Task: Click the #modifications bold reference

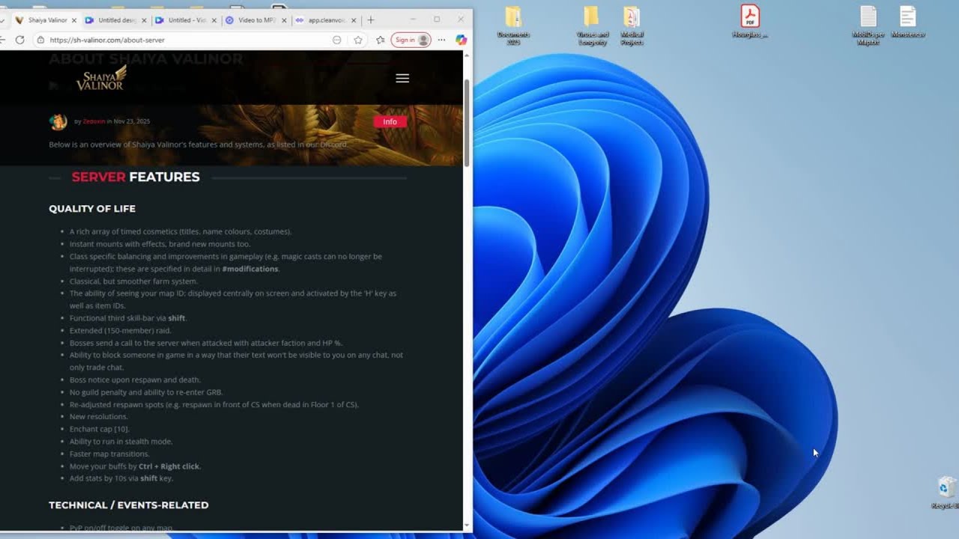Action: 250,269
